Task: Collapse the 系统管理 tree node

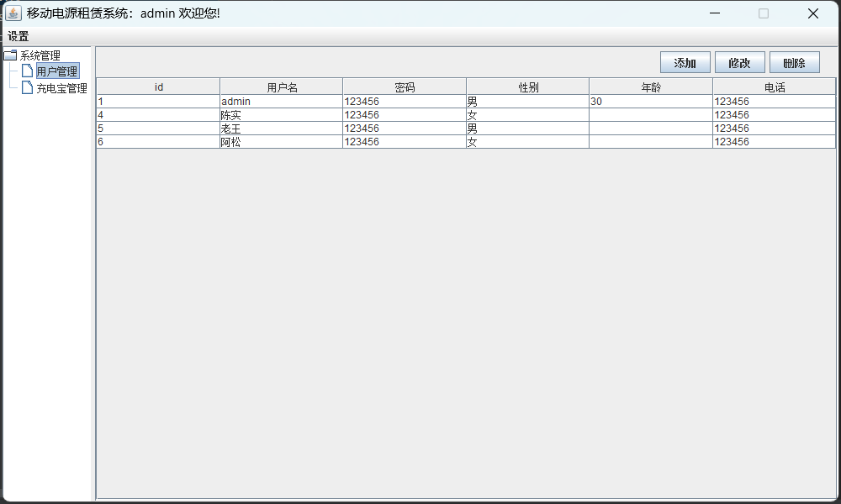Action: pos(40,55)
